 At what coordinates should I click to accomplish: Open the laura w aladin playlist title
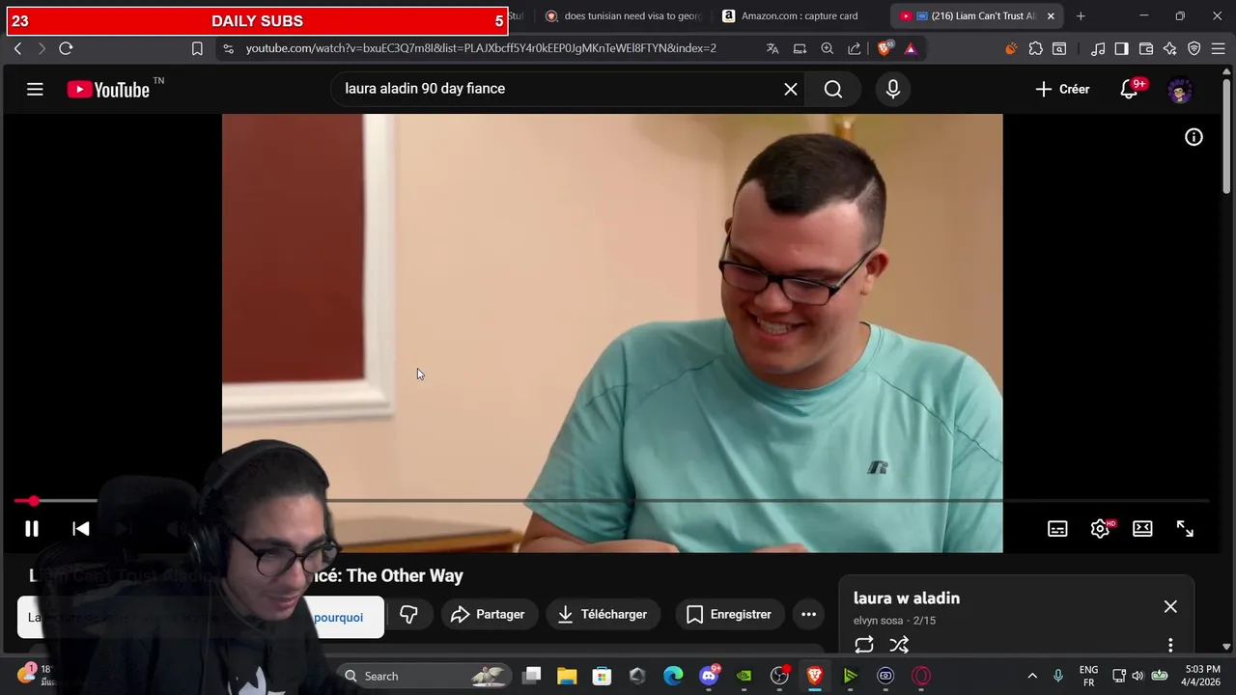click(x=907, y=598)
